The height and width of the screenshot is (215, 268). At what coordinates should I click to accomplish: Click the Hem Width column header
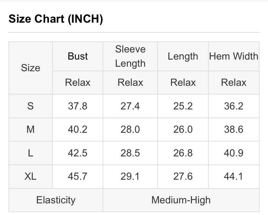tap(234, 56)
